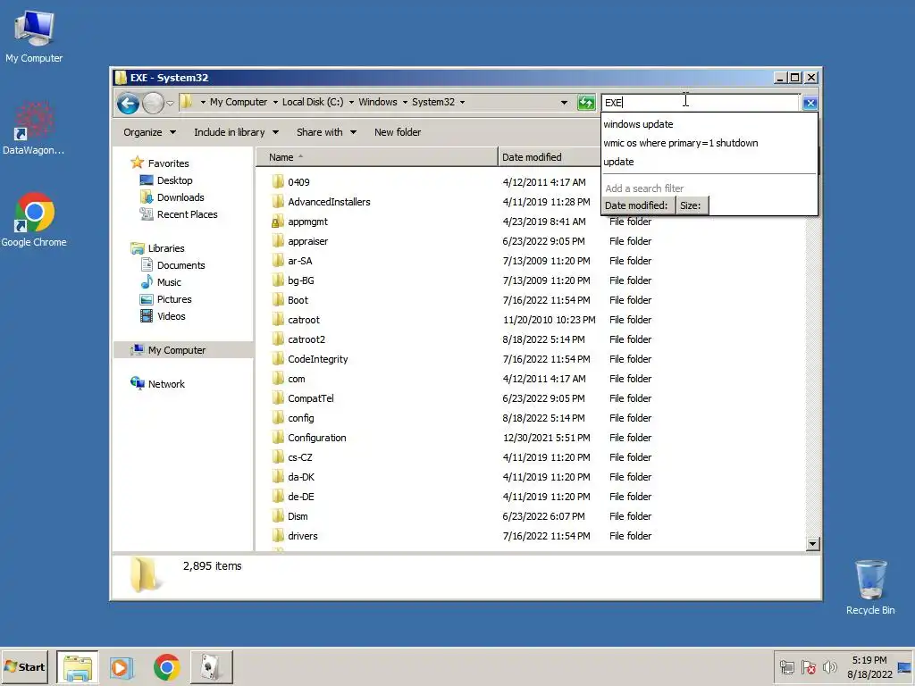Select the de-DE folder
Viewport: 915px width, 686px height.
coord(300,497)
